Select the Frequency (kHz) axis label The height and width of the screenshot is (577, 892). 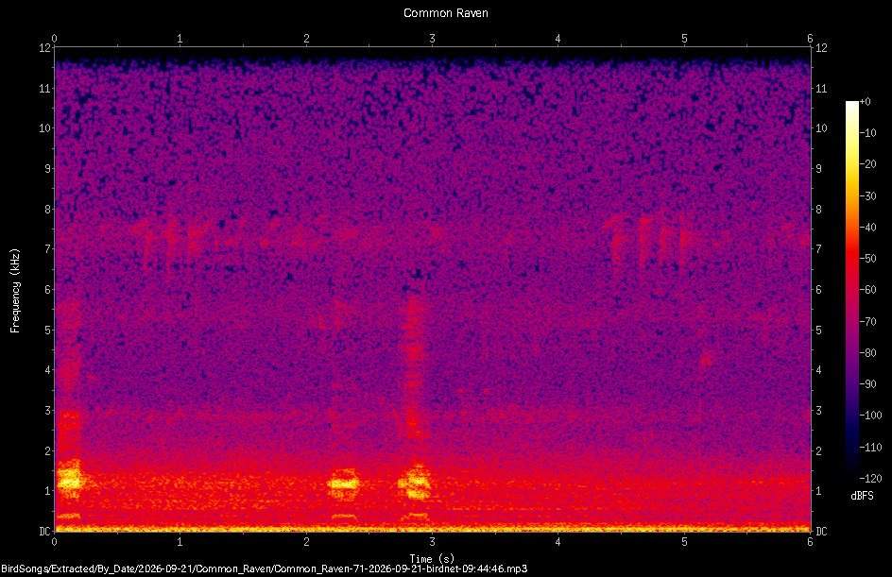pos(15,291)
